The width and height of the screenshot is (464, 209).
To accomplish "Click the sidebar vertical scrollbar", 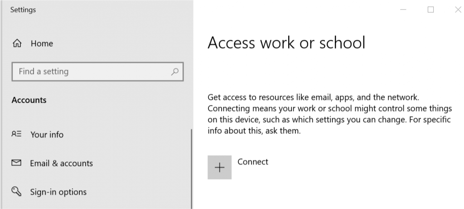I will coord(192,169).
